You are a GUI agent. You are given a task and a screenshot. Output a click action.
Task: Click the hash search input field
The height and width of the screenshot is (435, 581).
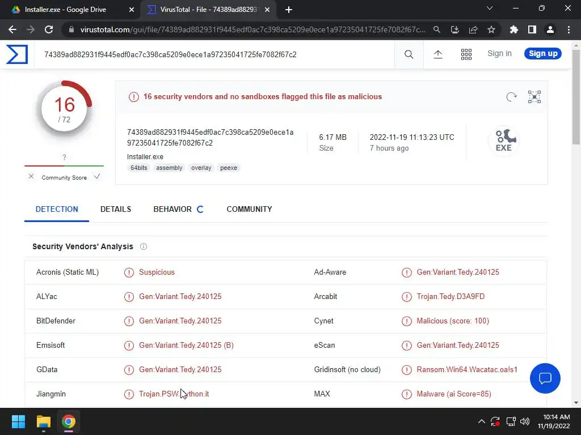click(x=214, y=55)
